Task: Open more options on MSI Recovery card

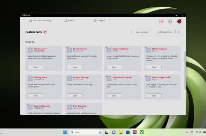Action: click(x=59, y=67)
